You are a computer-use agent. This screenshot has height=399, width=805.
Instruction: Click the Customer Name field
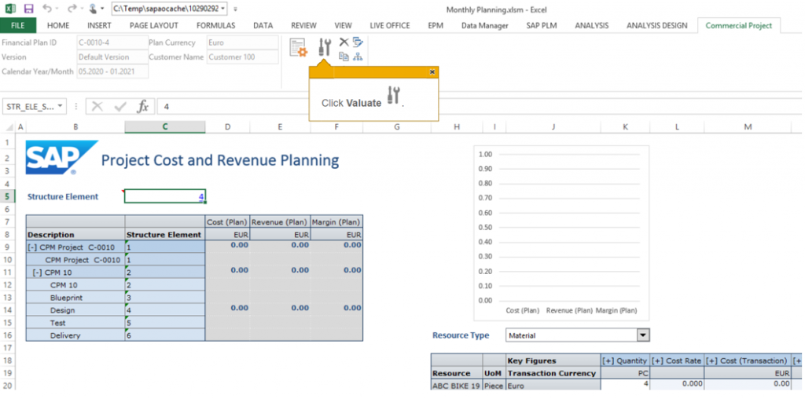(242, 57)
